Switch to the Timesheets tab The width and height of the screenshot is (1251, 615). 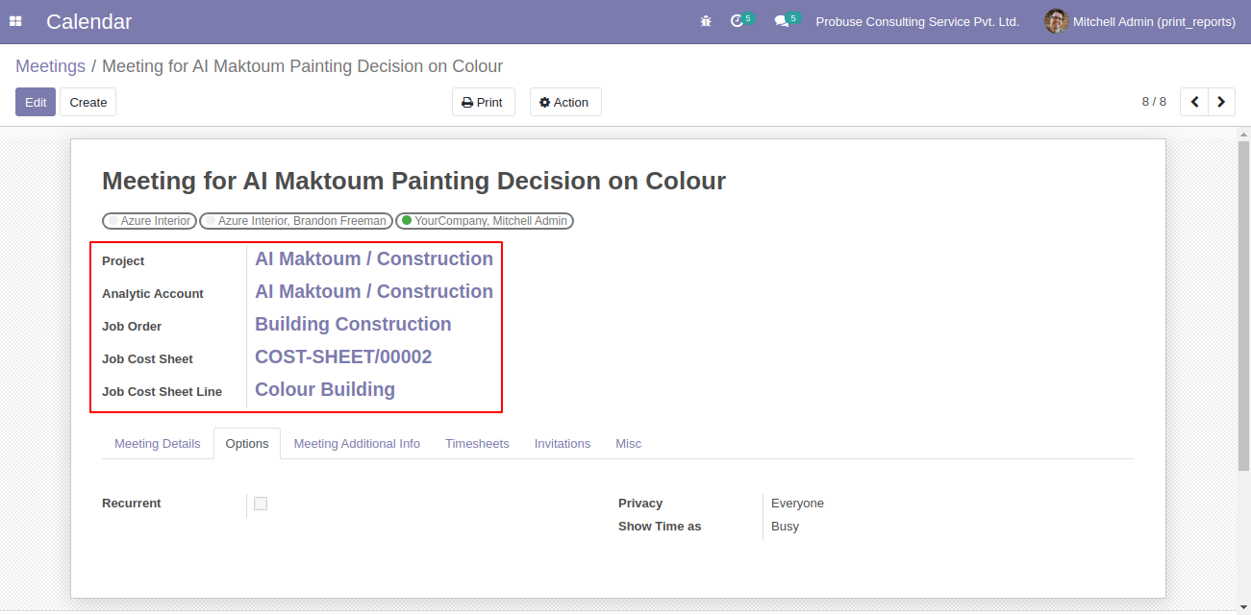pos(477,444)
